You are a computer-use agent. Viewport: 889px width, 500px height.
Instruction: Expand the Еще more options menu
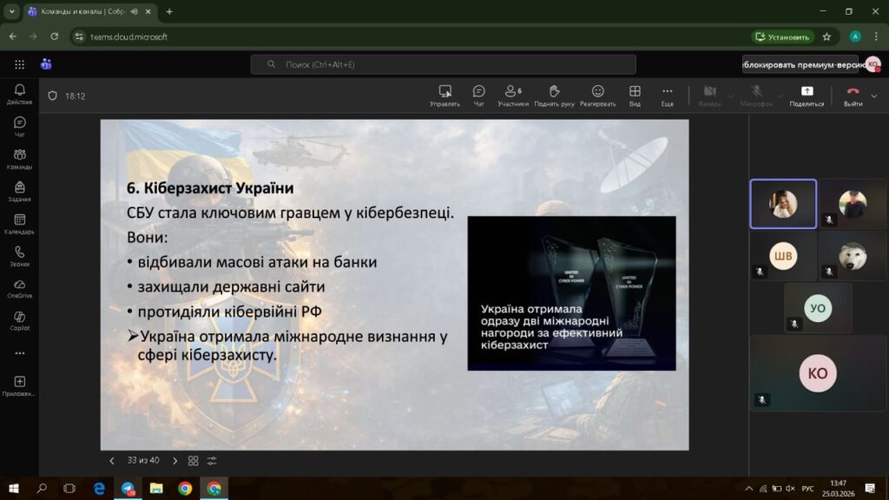pos(667,95)
